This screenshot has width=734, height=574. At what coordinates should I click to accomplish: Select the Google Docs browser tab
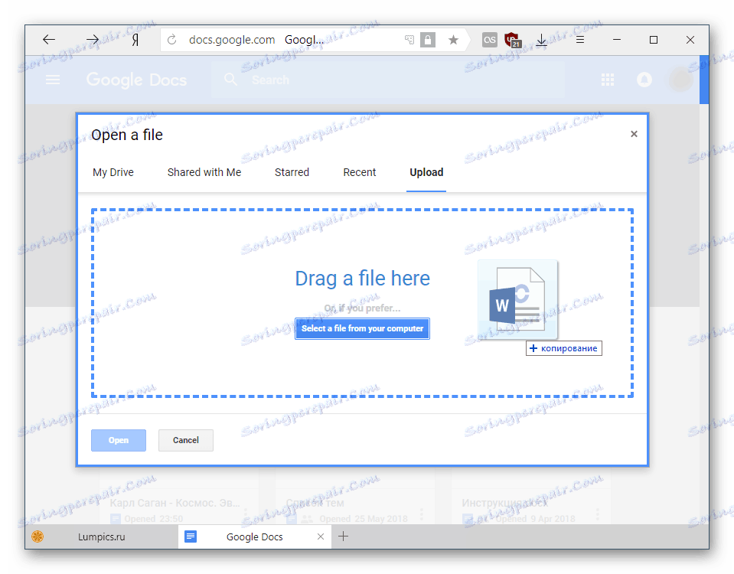(x=255, y=536)
